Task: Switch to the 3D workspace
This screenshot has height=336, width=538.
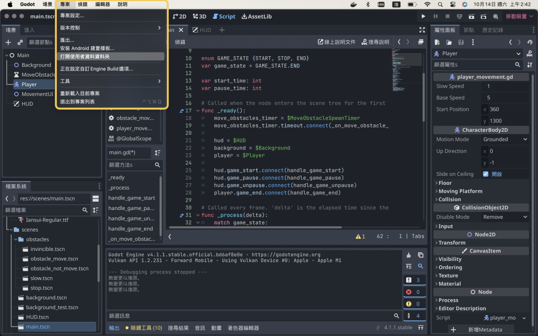Action: [x=199, y=16]
